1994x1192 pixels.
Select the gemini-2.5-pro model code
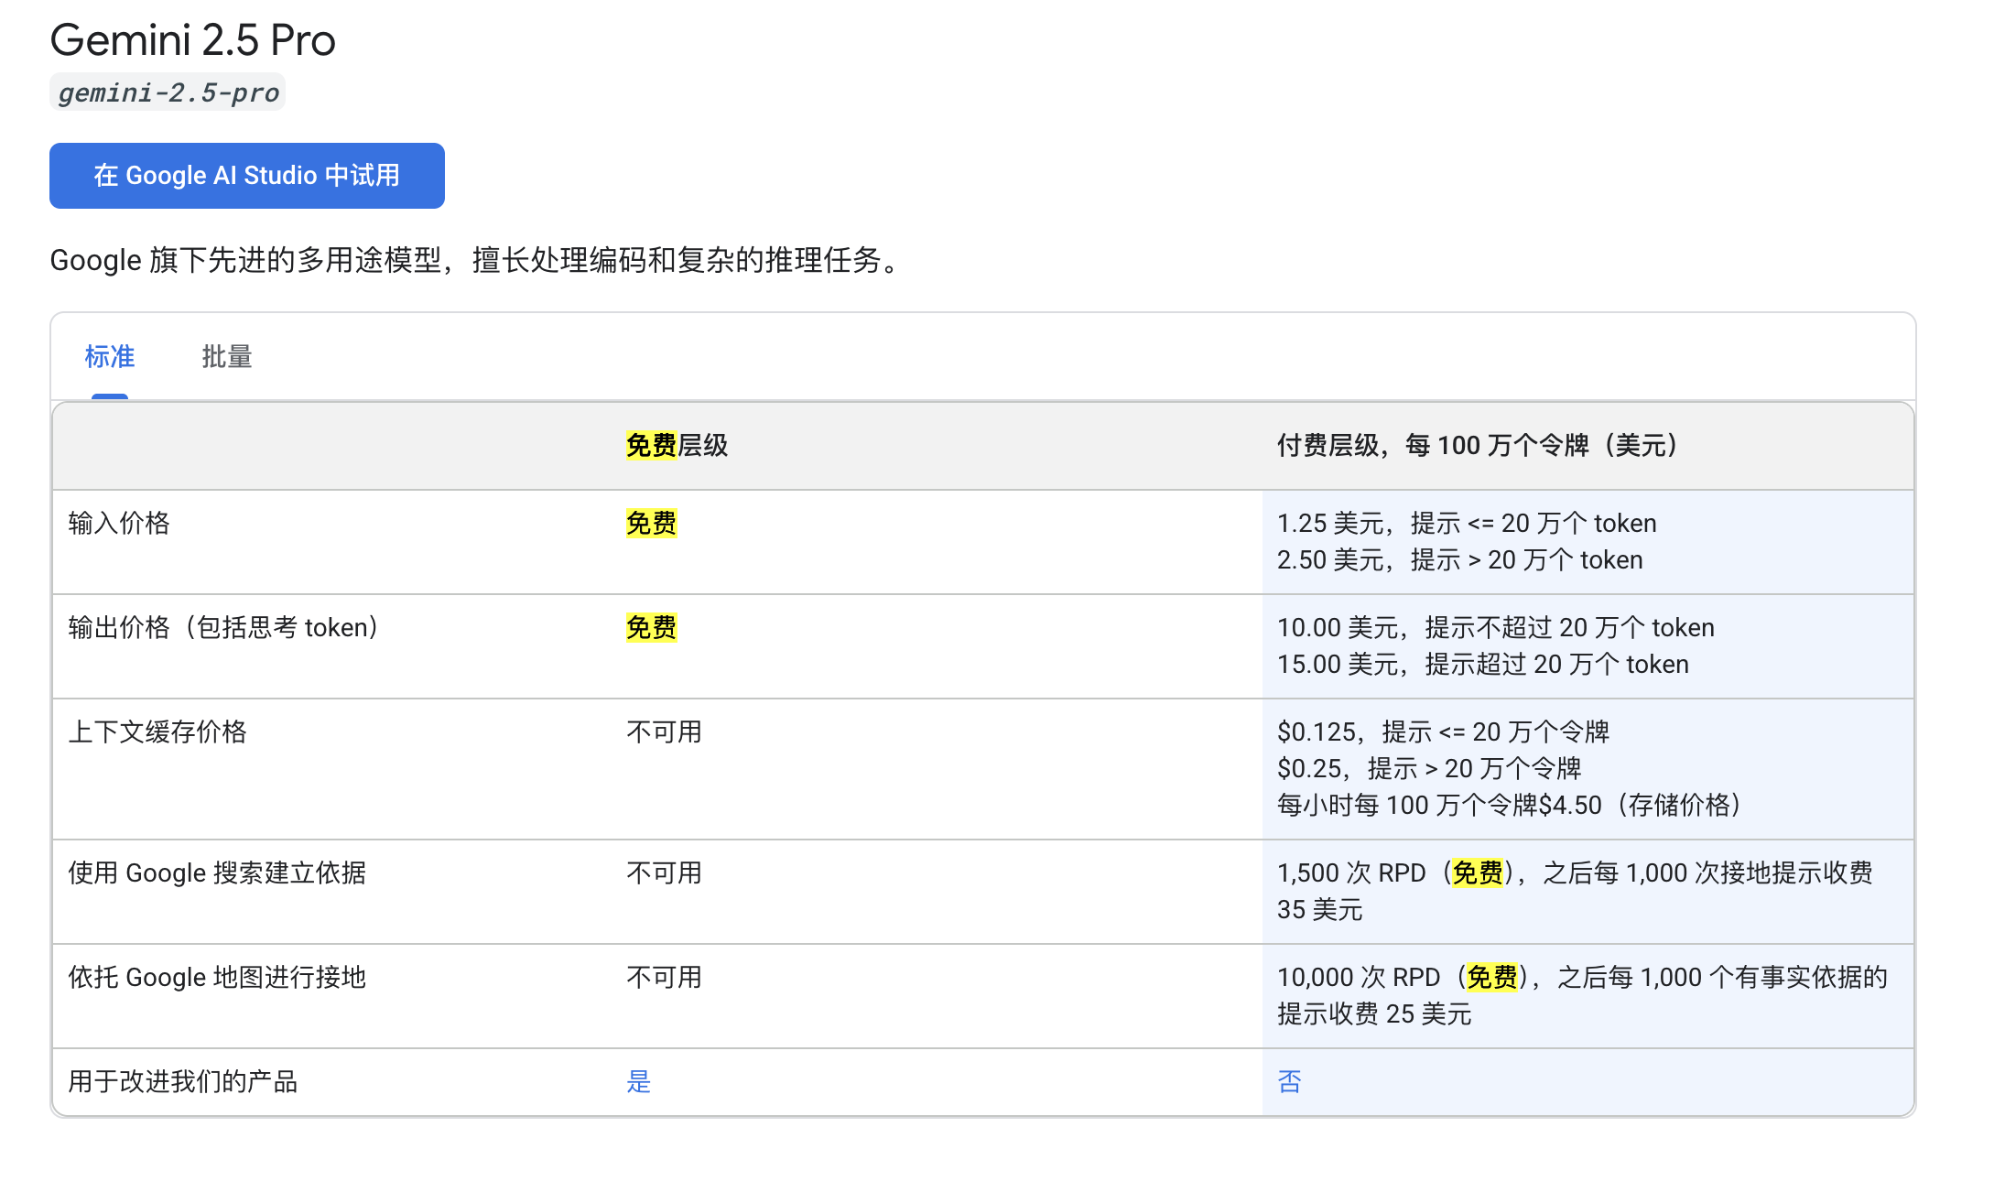pyautogui.click(x=168, y=92)
